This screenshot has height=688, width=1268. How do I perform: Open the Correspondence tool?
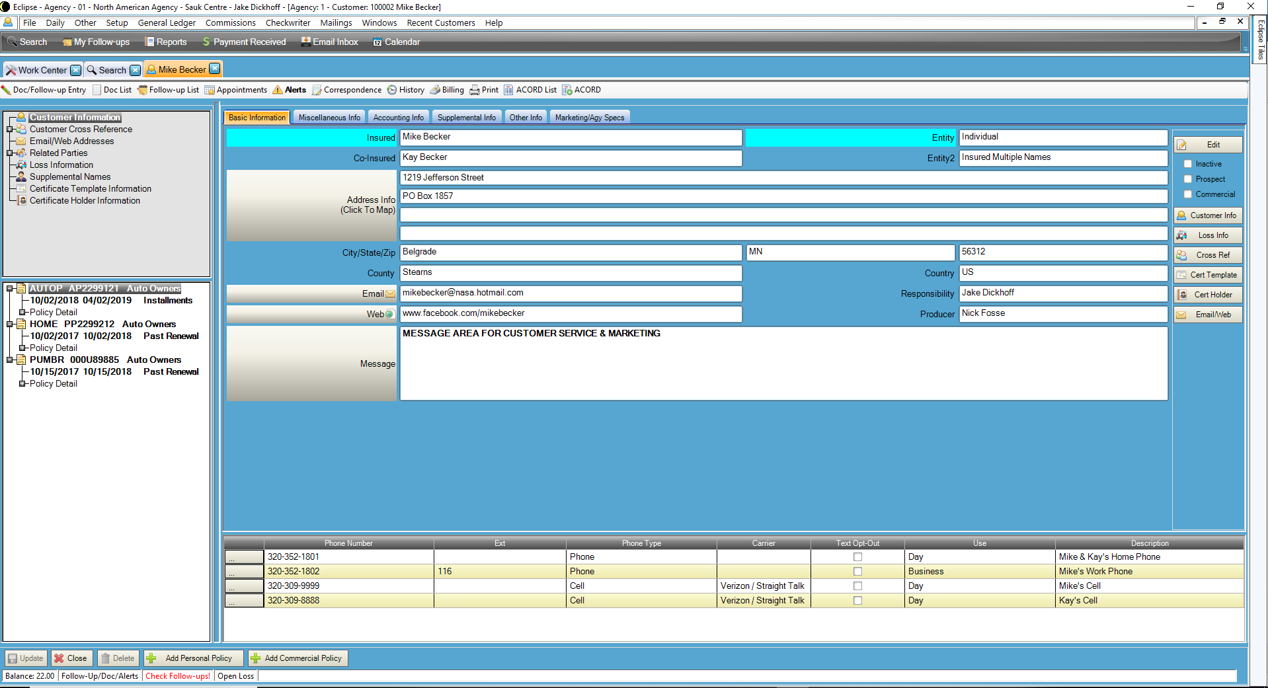(x=347, y=90)
